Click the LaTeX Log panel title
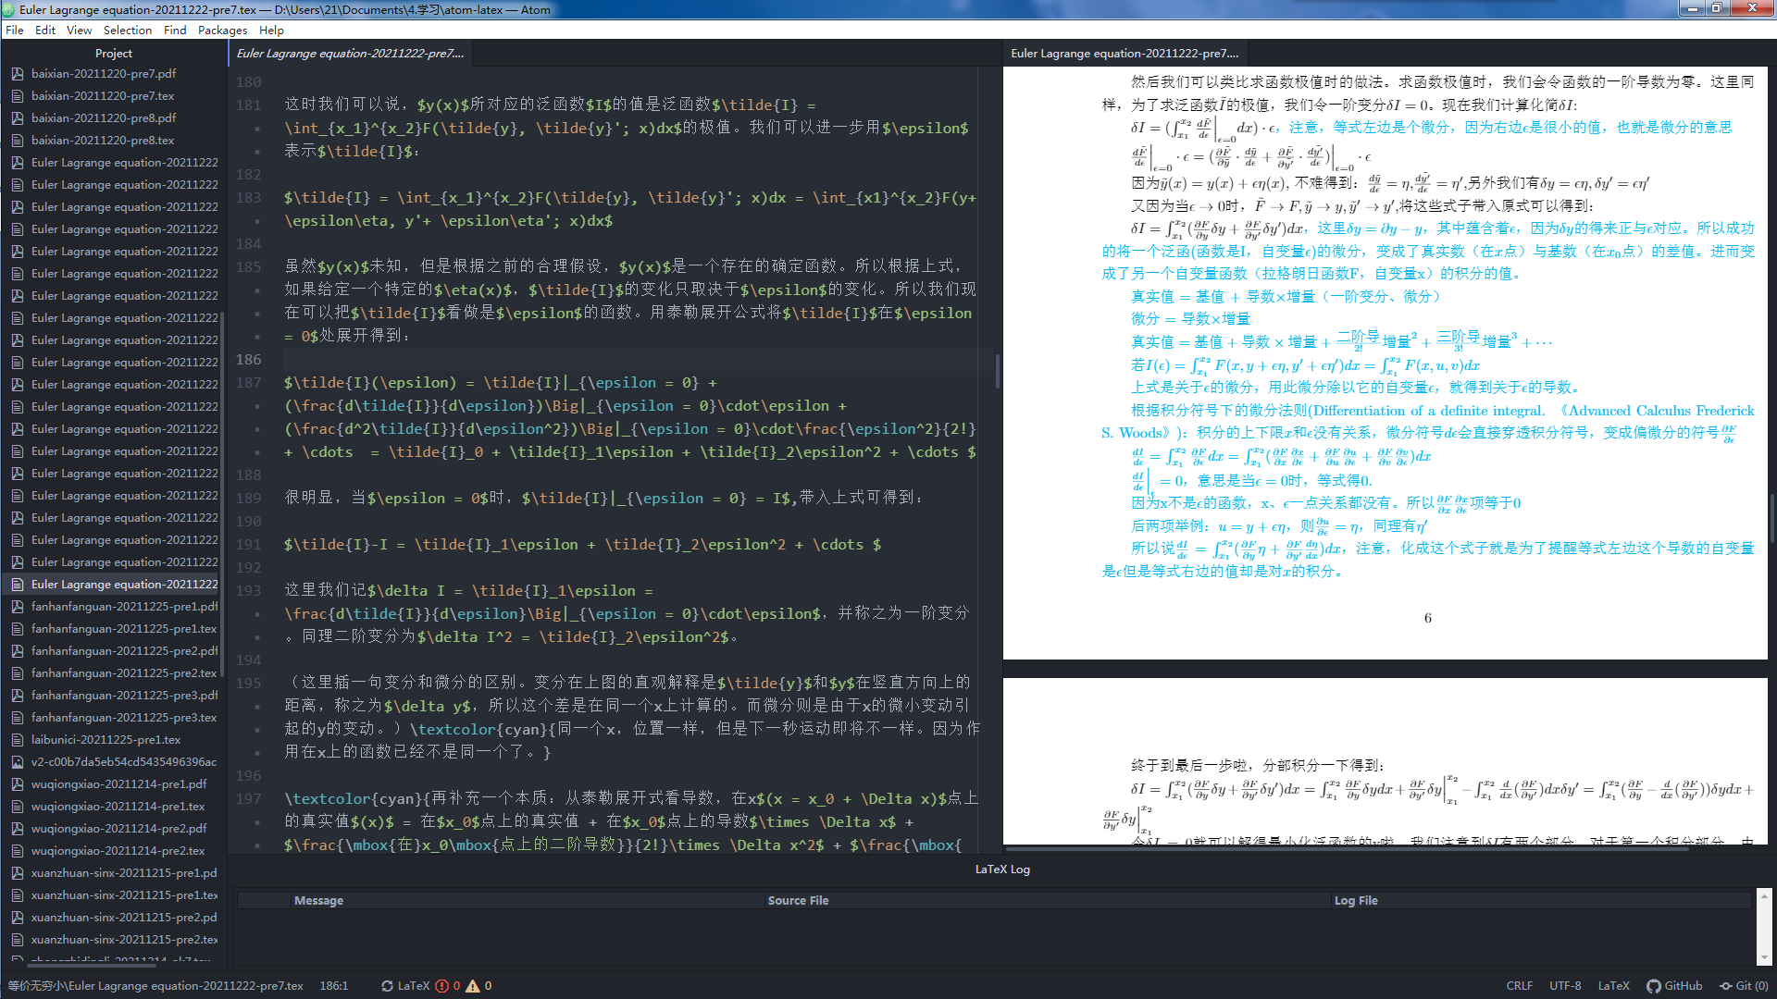1777x999 pixels. pos(1002,869)
